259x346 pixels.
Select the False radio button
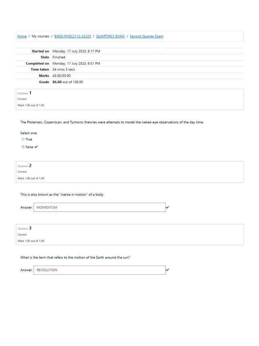[23, 147]
